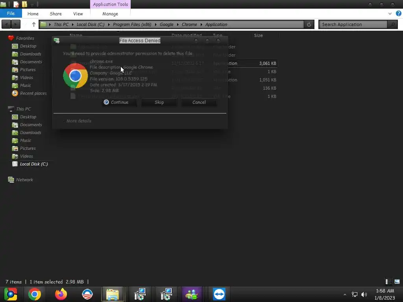Click the Chrome breadcrumb segment
Image resolution: width=403 pixels, height=302 pixels.
pos(189,24)
